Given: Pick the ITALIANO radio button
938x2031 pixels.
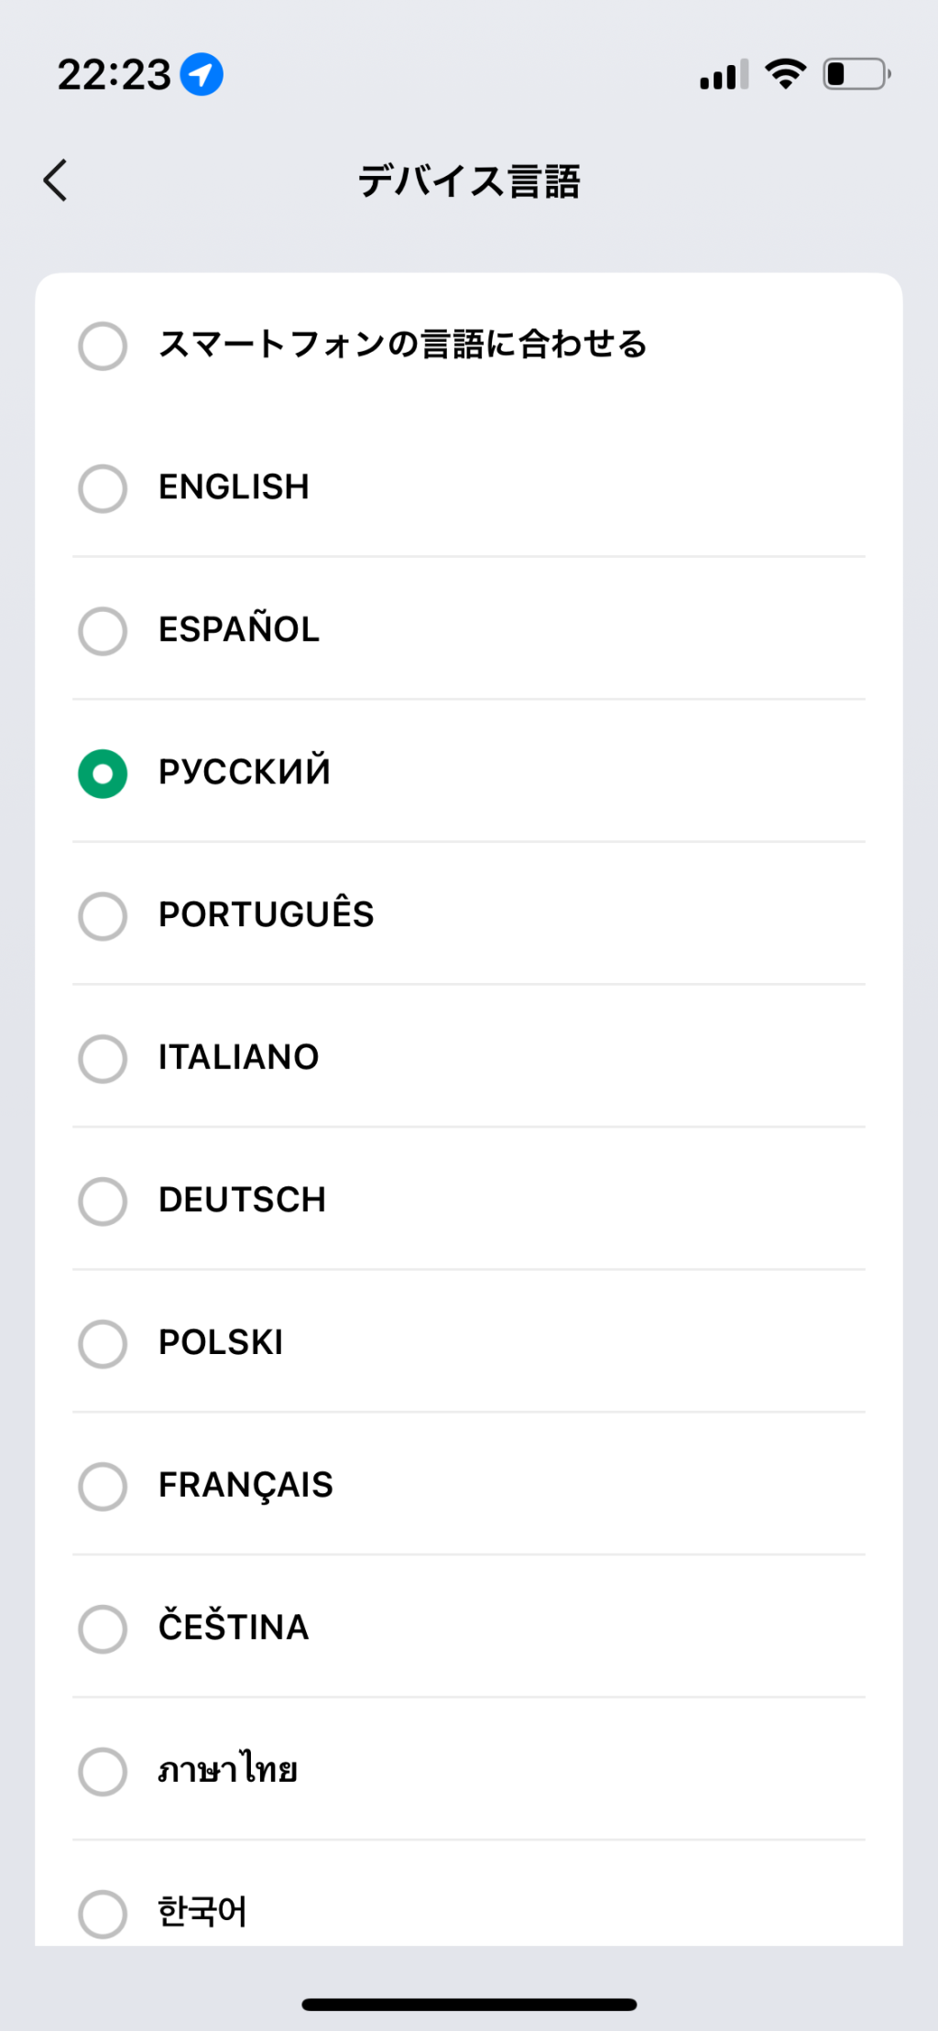Looking at the screenshot, I should (103, 1058).
